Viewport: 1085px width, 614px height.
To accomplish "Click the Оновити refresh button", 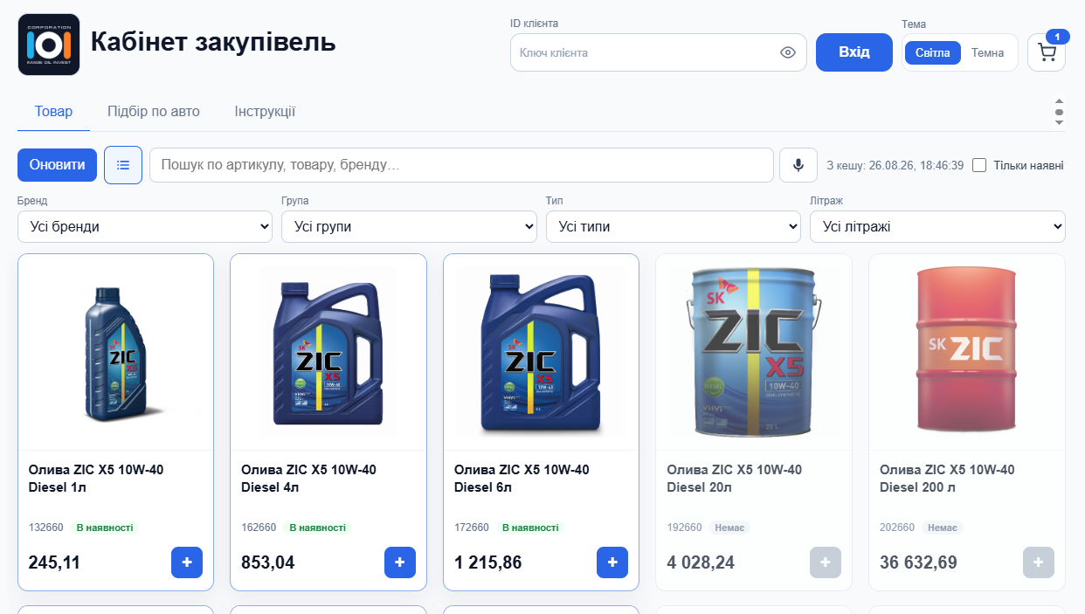I will (x=57, y=165).
